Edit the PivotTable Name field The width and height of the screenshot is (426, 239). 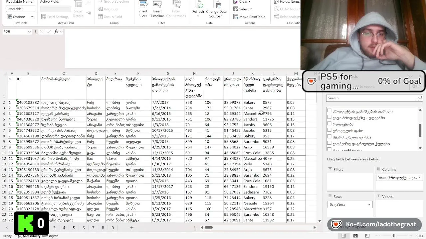[20, 9]
